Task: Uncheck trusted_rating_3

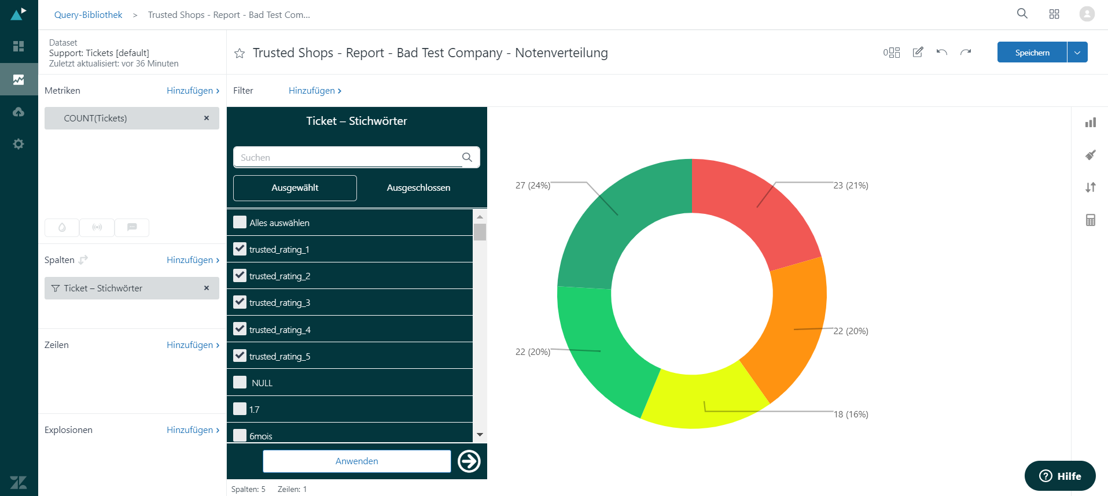Action: click(240, 302)
